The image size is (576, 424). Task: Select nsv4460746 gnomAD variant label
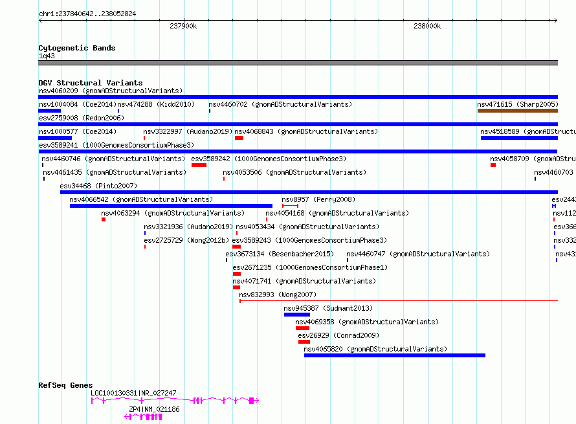pyautogui.click(x=113, y=159)
